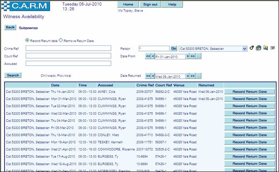Advance Date From by one step forward
The height and width of the screenshot is (172, 279).
point(188,57)
